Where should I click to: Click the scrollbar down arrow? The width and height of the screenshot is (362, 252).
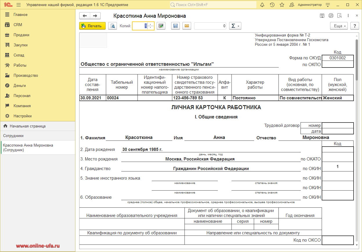coord(357,245)
